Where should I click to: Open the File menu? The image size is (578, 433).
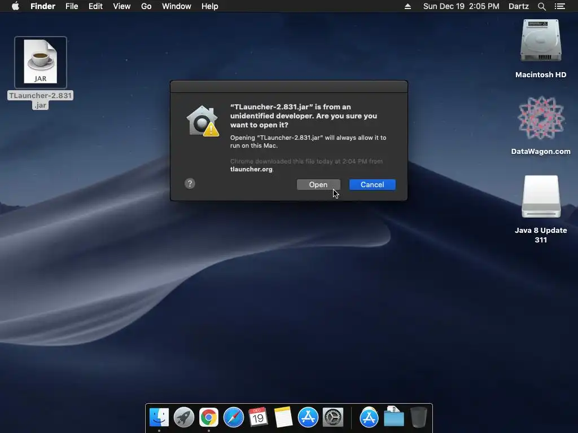pyautogui.click(x=72, y=6)
